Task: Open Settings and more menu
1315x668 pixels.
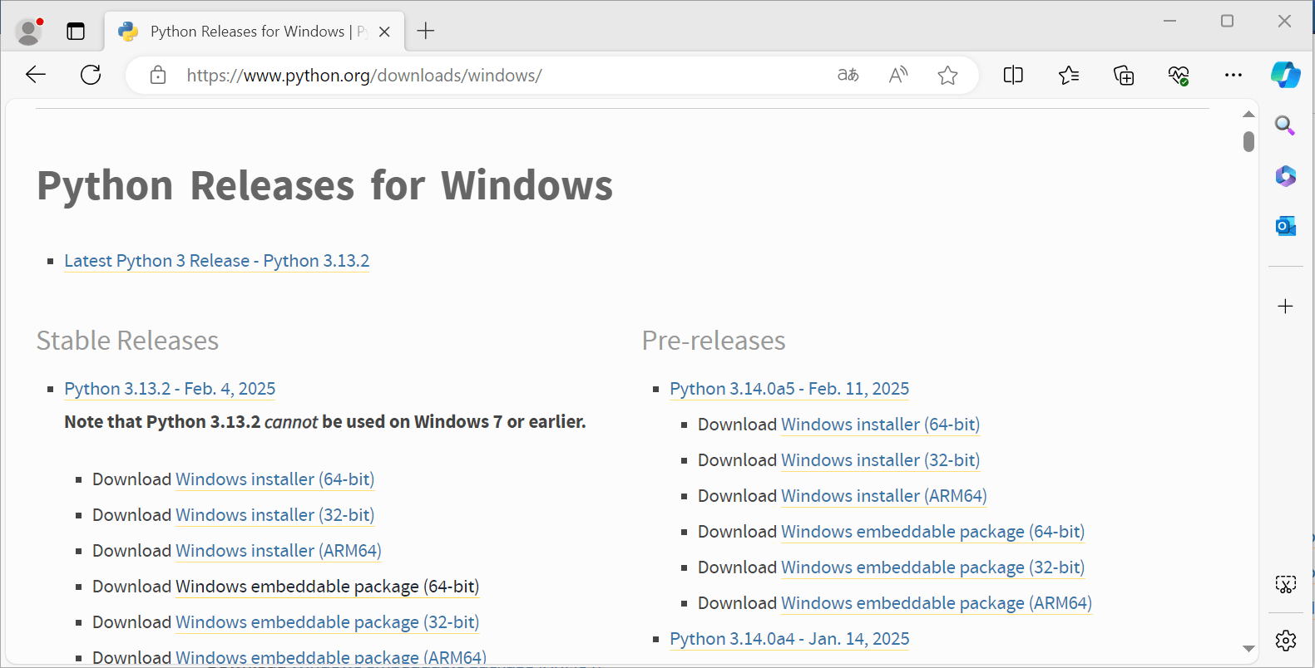Action: tap(1233, 75)
